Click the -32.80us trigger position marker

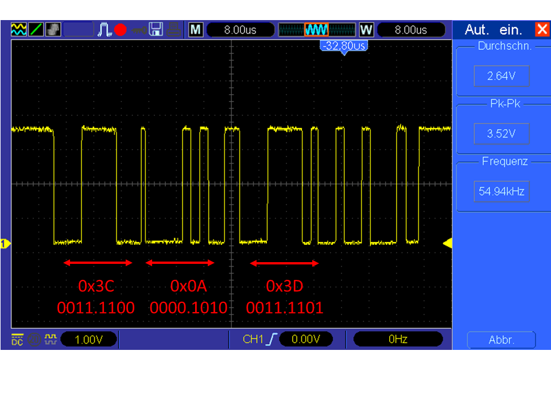(x=344, y=46)
